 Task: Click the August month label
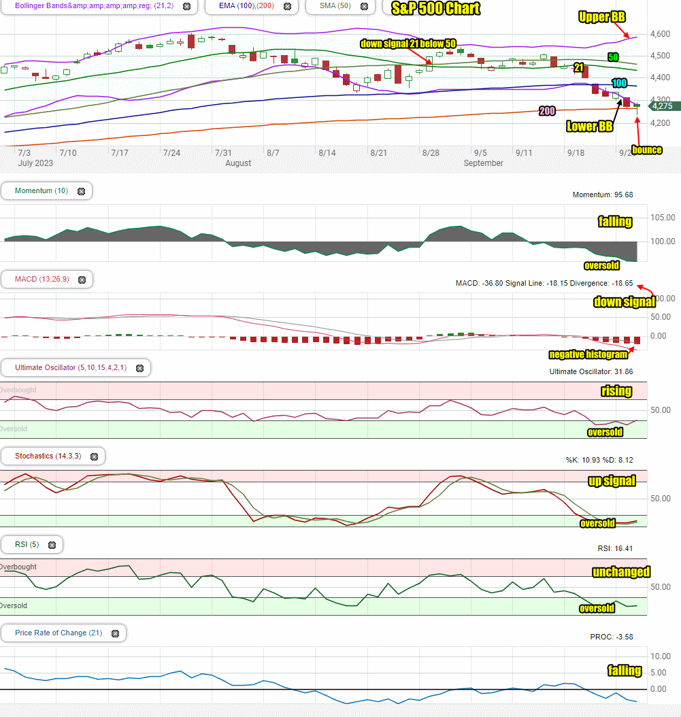238,163
